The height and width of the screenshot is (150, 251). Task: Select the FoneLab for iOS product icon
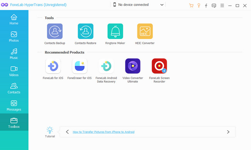(x=53, y=66)
